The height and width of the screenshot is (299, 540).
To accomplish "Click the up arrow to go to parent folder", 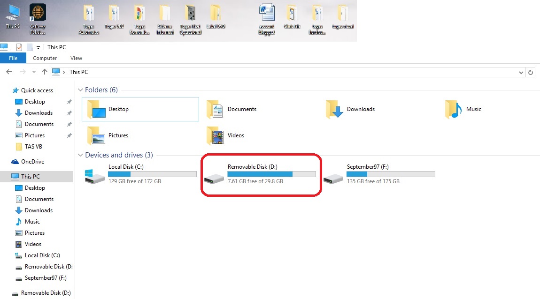I will (45, 72).
